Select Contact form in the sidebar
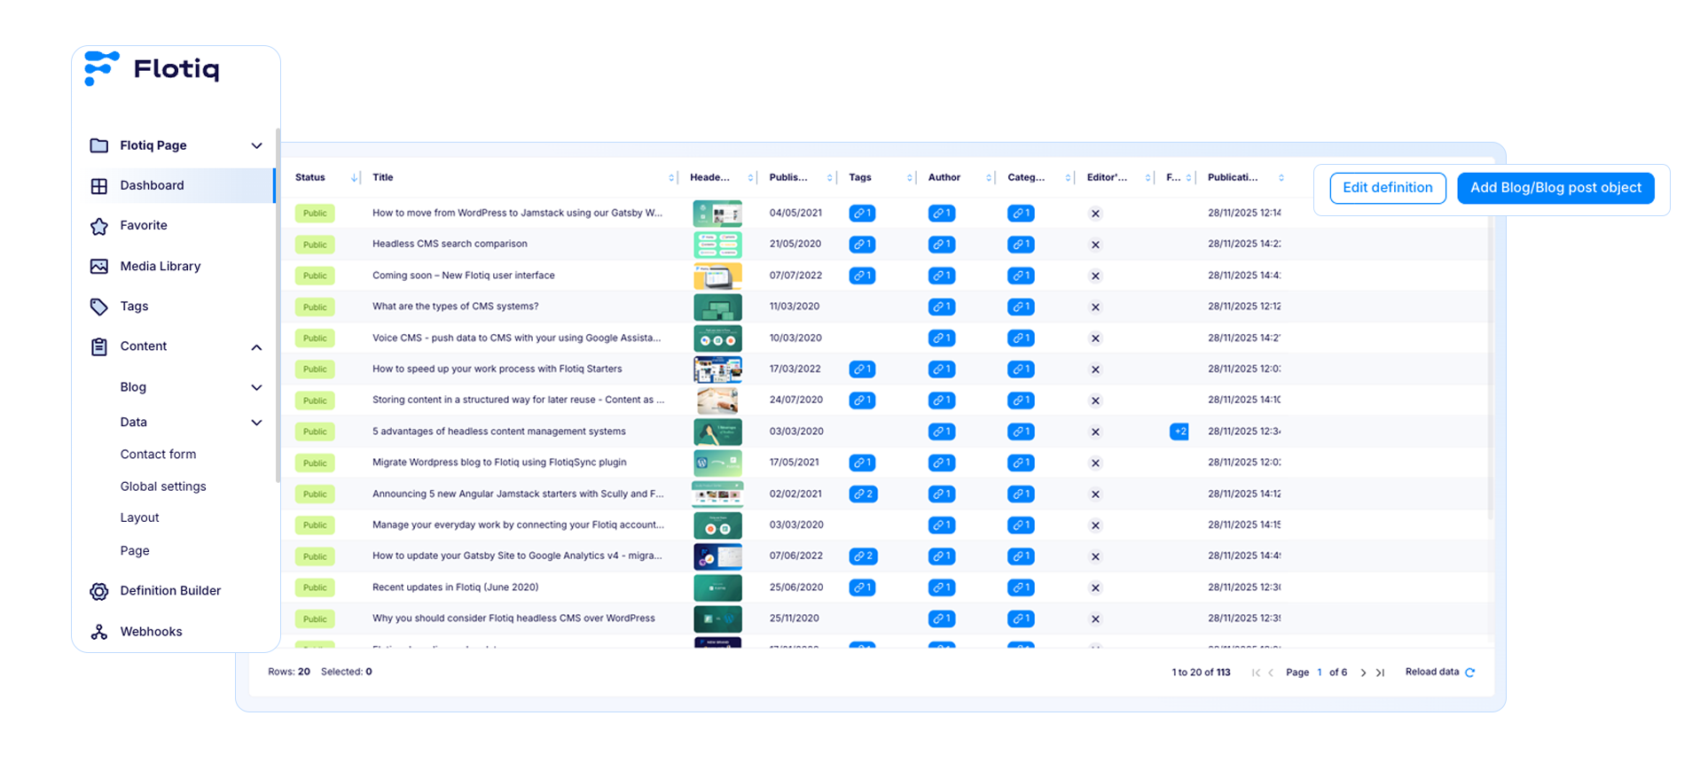This screenshot has height=770, width=1700. tap(158, 455)
